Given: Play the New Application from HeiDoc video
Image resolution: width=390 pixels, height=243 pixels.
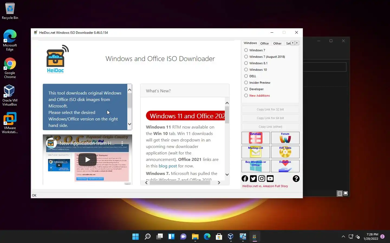Looking at the screenshot, I should 87,160.
